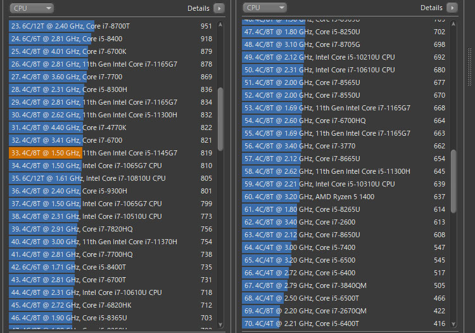The height and width of the screenshot is (333, 475).
Task: Click the scrollbar thumb beside the Ryzen 5 1400 row
Action: [x=453, y=181]
